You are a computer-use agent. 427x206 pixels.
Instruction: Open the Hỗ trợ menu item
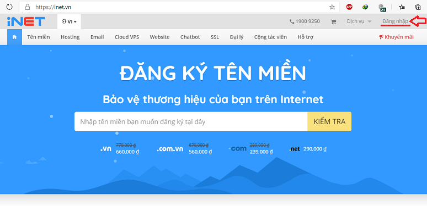(x=305, y=37)
